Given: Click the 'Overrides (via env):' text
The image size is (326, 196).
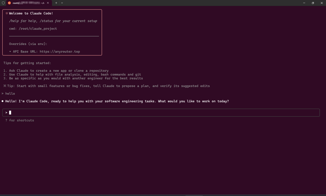Looking at the screenshot, I should (x=28, y=44).
